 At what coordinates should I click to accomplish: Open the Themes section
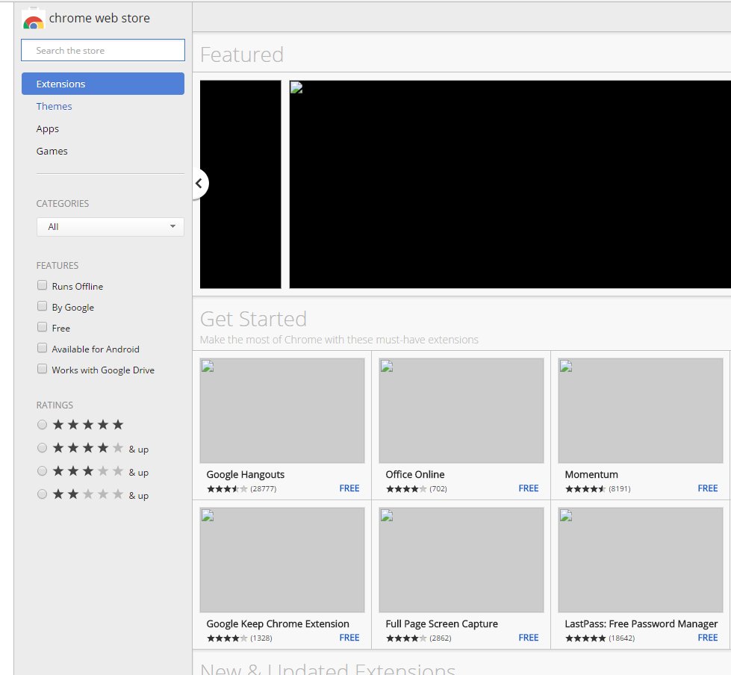pyautogui.click(x=54, y=106)
